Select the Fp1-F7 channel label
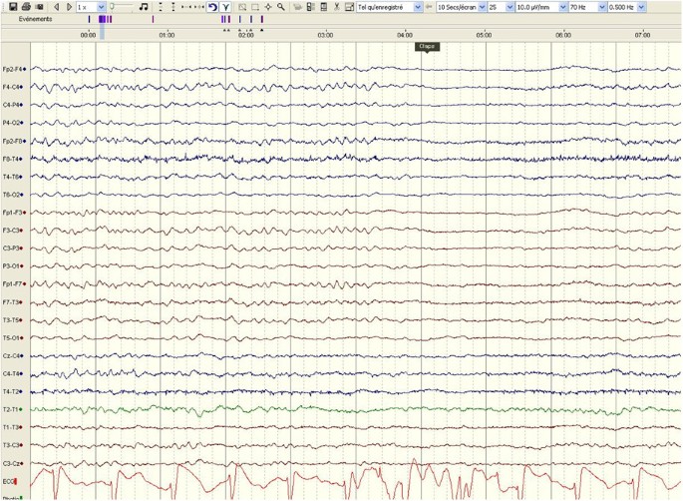 (x=14, y=283)
